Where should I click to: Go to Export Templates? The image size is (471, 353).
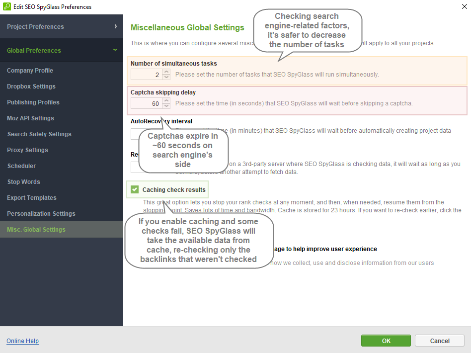pos(31,198)
